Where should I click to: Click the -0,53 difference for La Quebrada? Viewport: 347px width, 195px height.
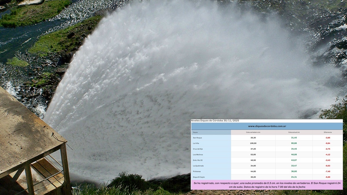tap(328, 166)
